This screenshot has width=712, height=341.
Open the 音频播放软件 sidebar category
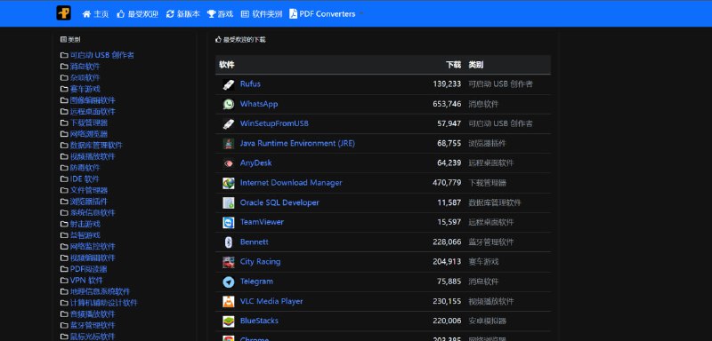click(x=93, y=314)
